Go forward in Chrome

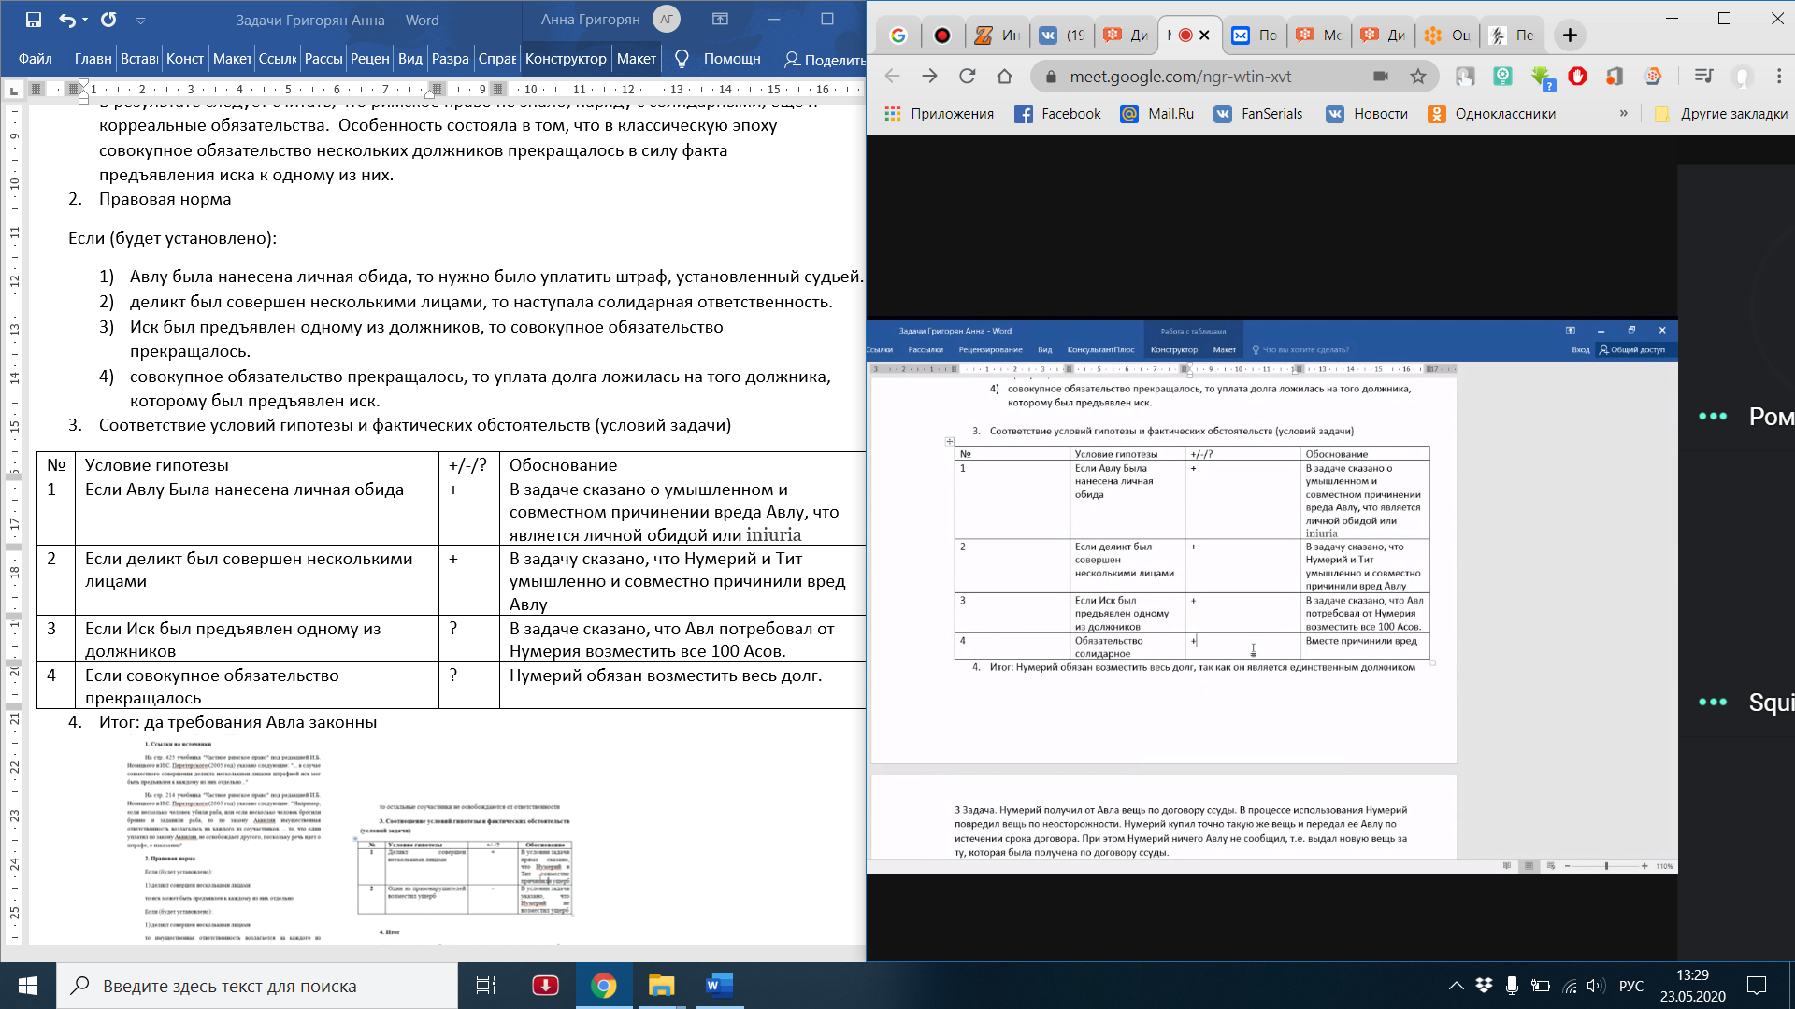click(929, 77)
